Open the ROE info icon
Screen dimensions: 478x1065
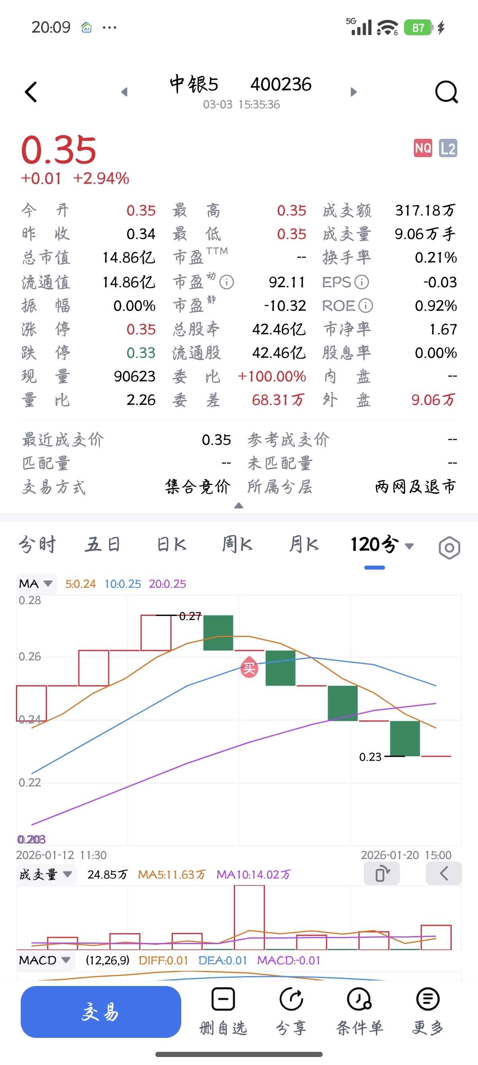tap(365, 306)
